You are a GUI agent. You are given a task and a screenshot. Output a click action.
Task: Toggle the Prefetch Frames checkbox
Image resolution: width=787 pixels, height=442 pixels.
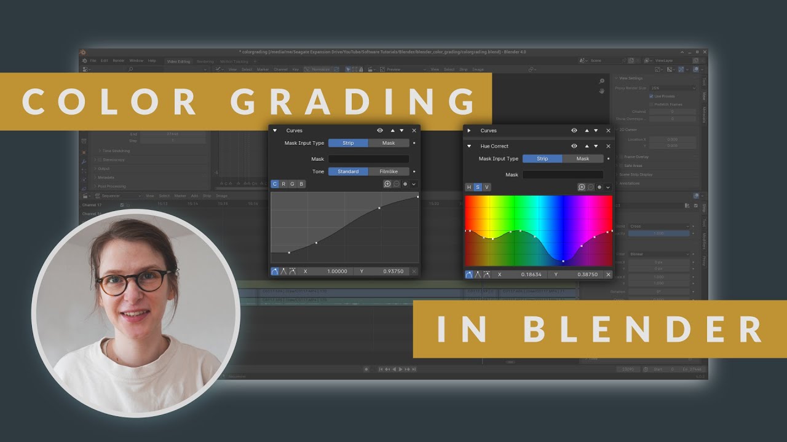tap(652, 104)
